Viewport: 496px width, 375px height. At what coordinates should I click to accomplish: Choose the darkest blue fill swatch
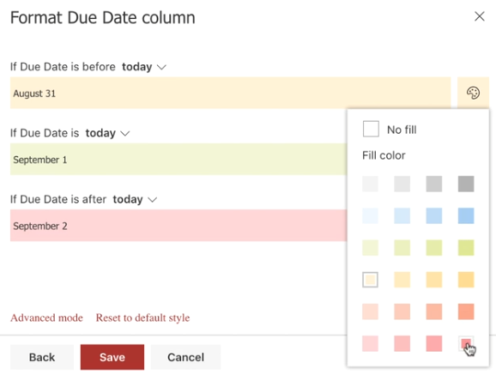[466, 216]
